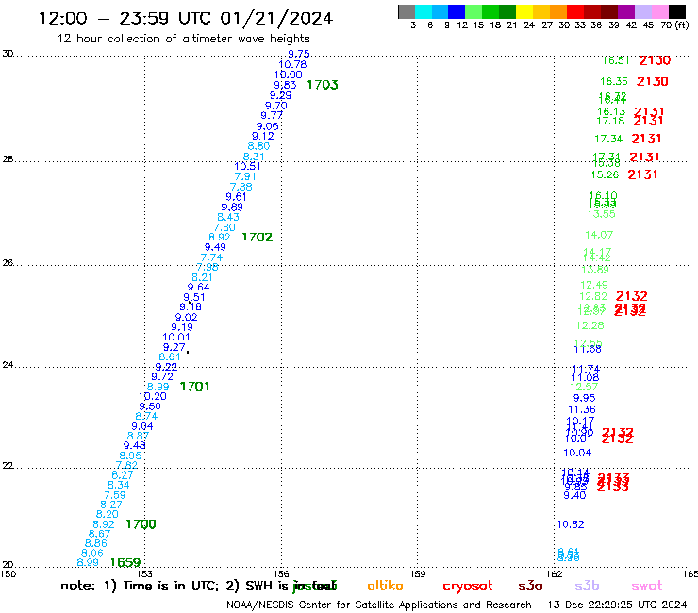Screen dimensions: 698x613
Task: Click wave height value 9.64
Action: pos(198,287)
